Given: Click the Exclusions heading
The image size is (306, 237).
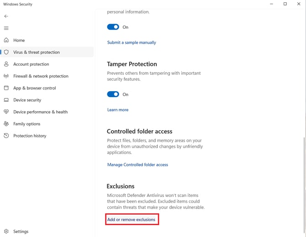Looking at the screenshot, I should pos(121,186).
